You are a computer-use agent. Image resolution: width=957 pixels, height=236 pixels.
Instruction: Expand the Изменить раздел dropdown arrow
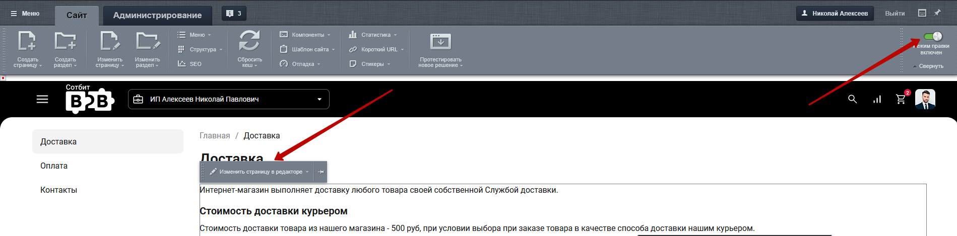157,66
